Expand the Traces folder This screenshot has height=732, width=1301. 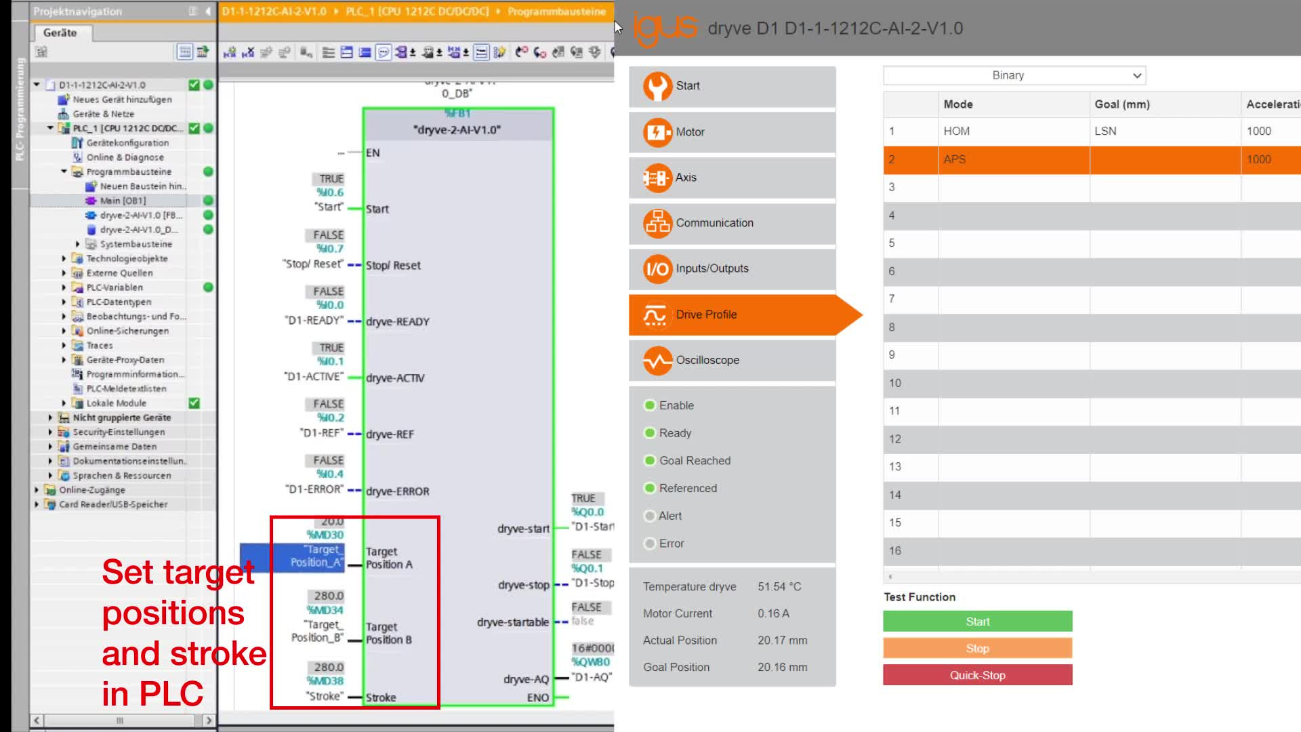pos(64,346)
